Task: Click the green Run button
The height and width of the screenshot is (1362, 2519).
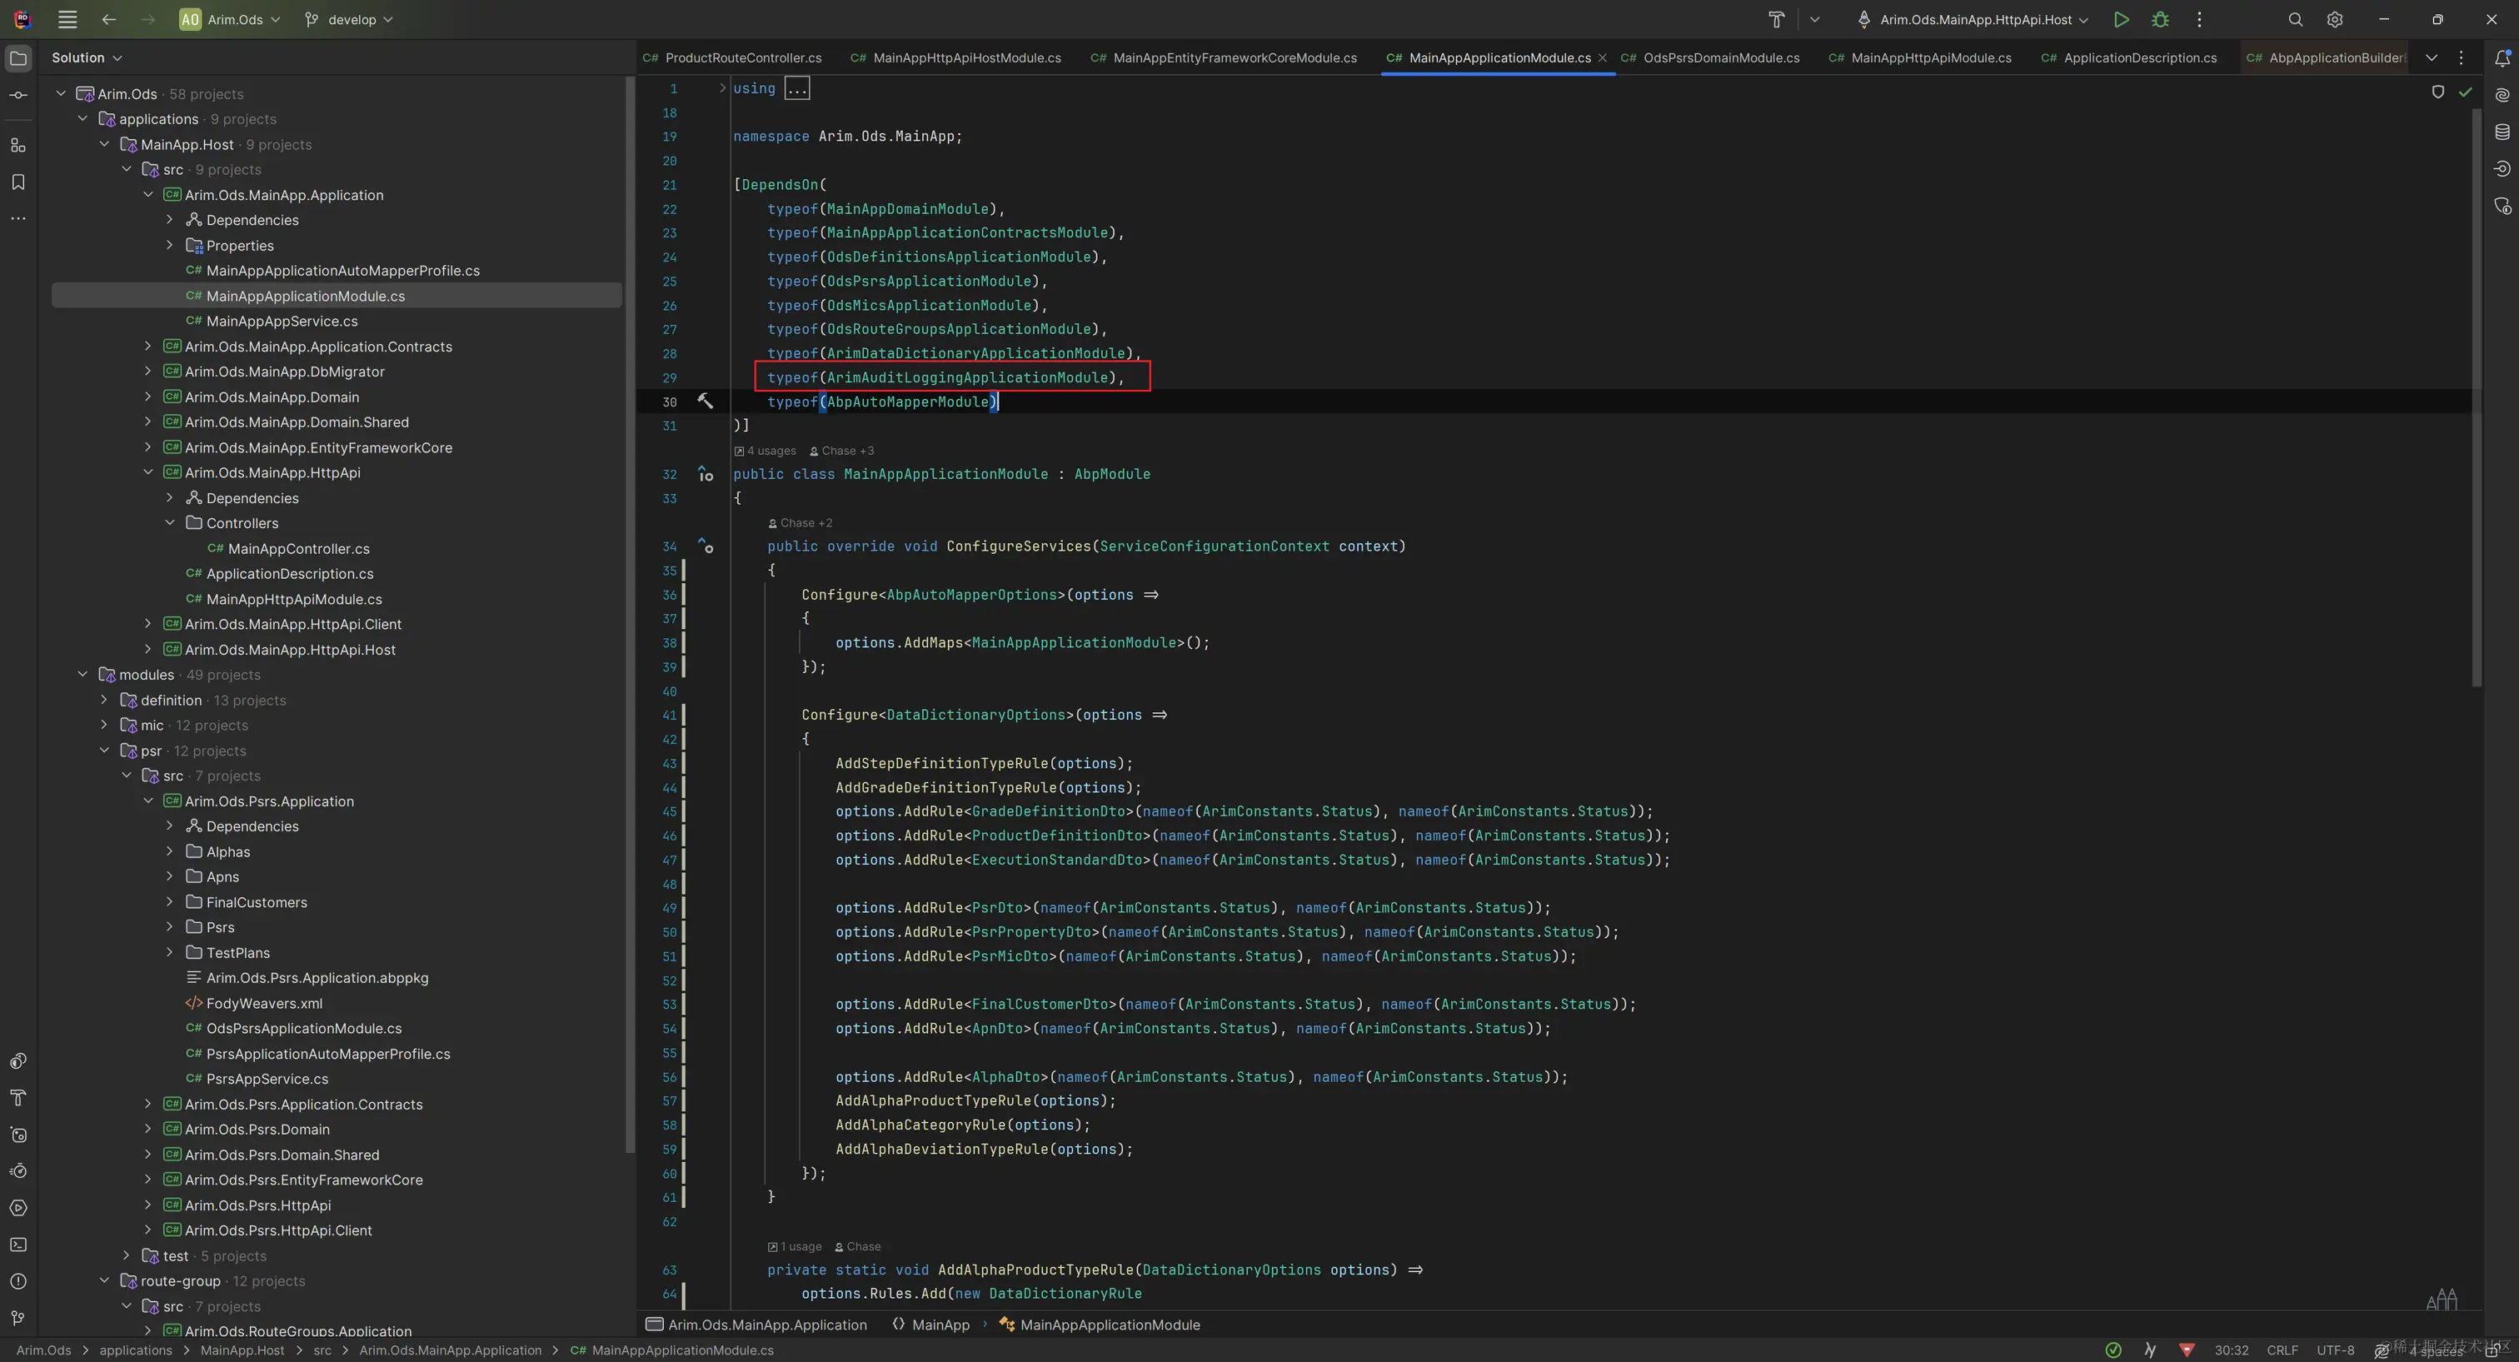Action: point(2120,19)
